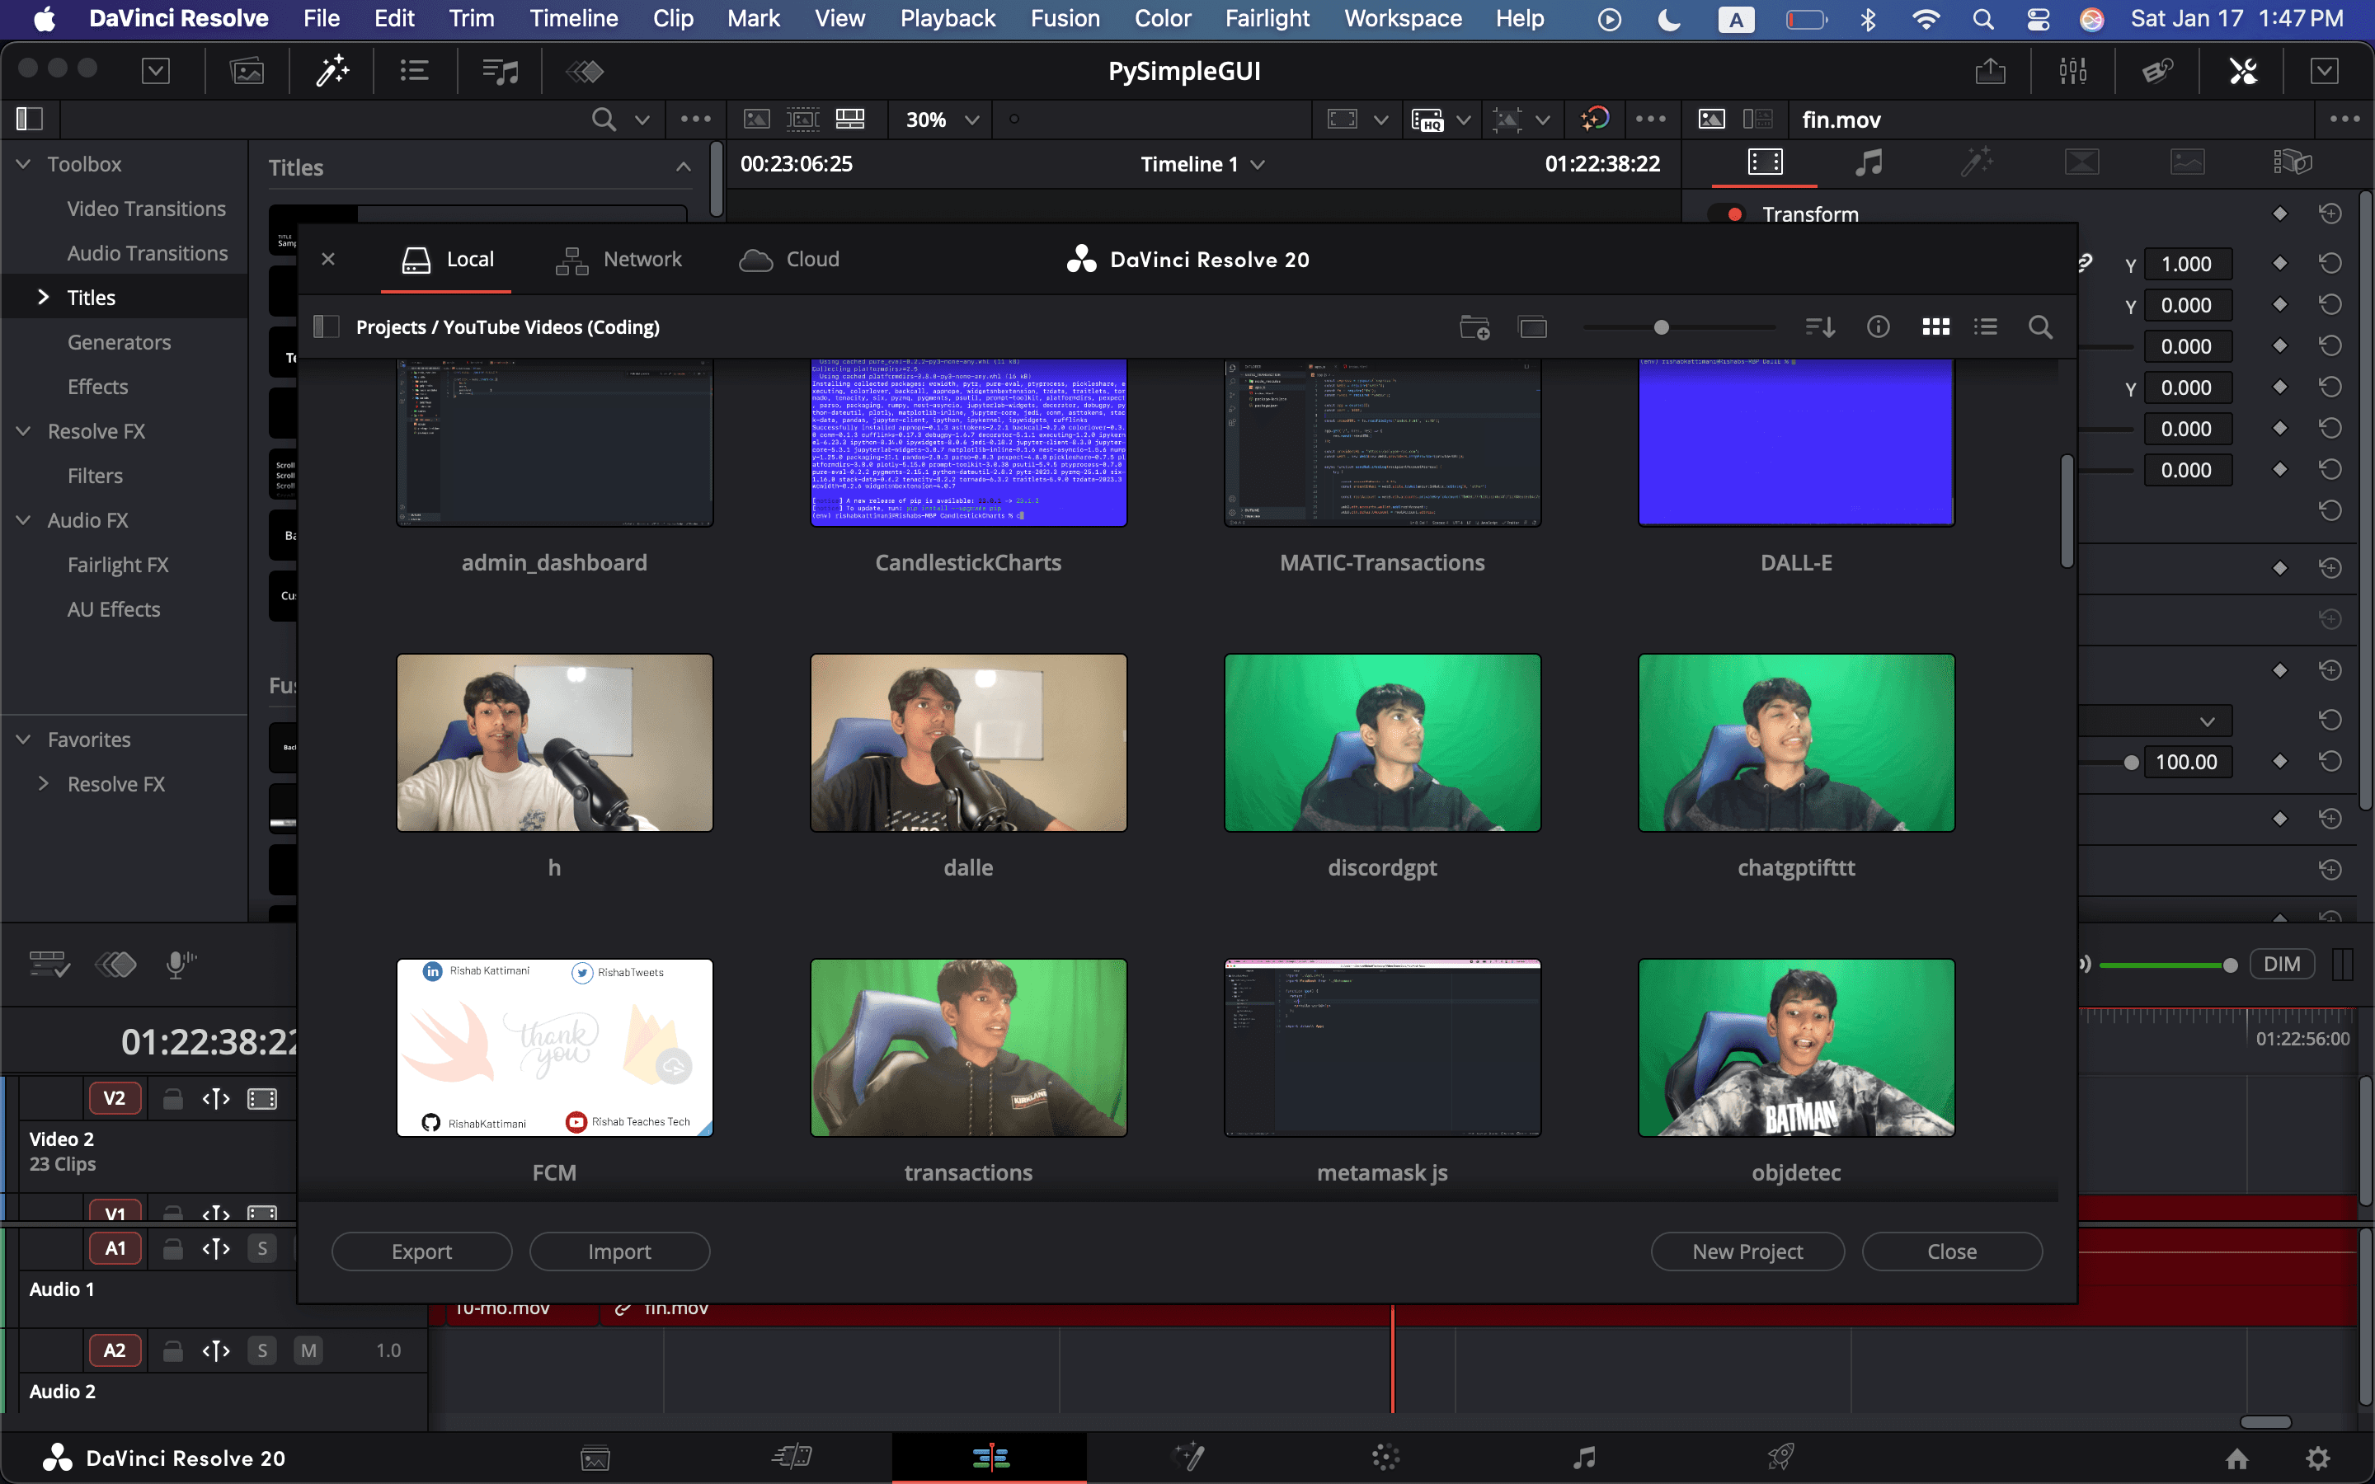
Task: Collapse the Toolbox tree
Action: (24, 164)
